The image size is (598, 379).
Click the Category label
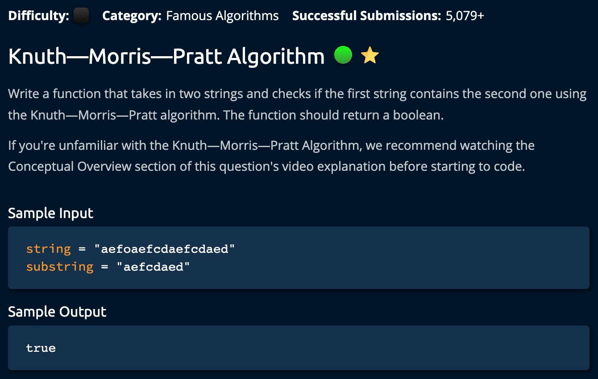click(132, 16)
